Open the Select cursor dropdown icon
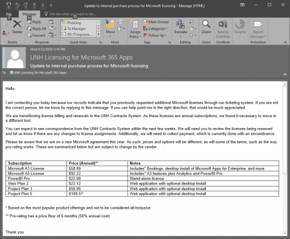The width and height of the screenshot is (290, 239). pyautogui.click(x=193, y=35)
